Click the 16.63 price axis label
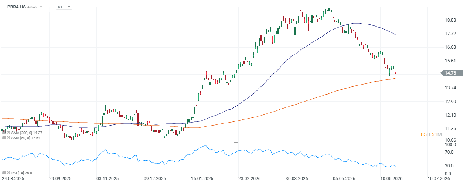The image size is (467, 185). coord(450,47)
